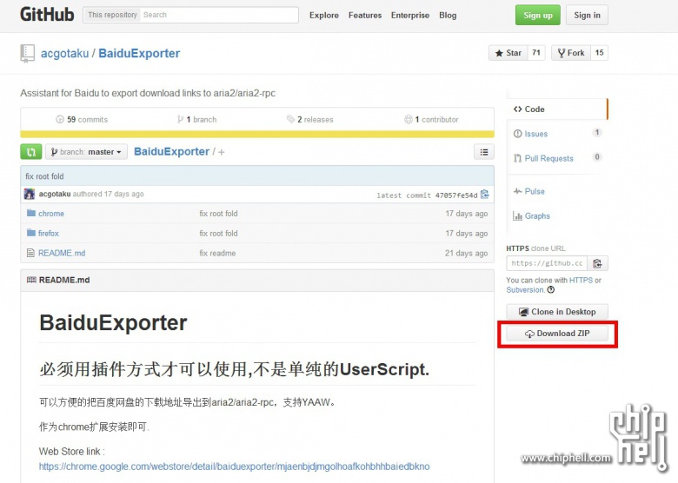Viewport: 678px width, 483px height.
Task: Open the chrome folder
Action: [51, 214]
